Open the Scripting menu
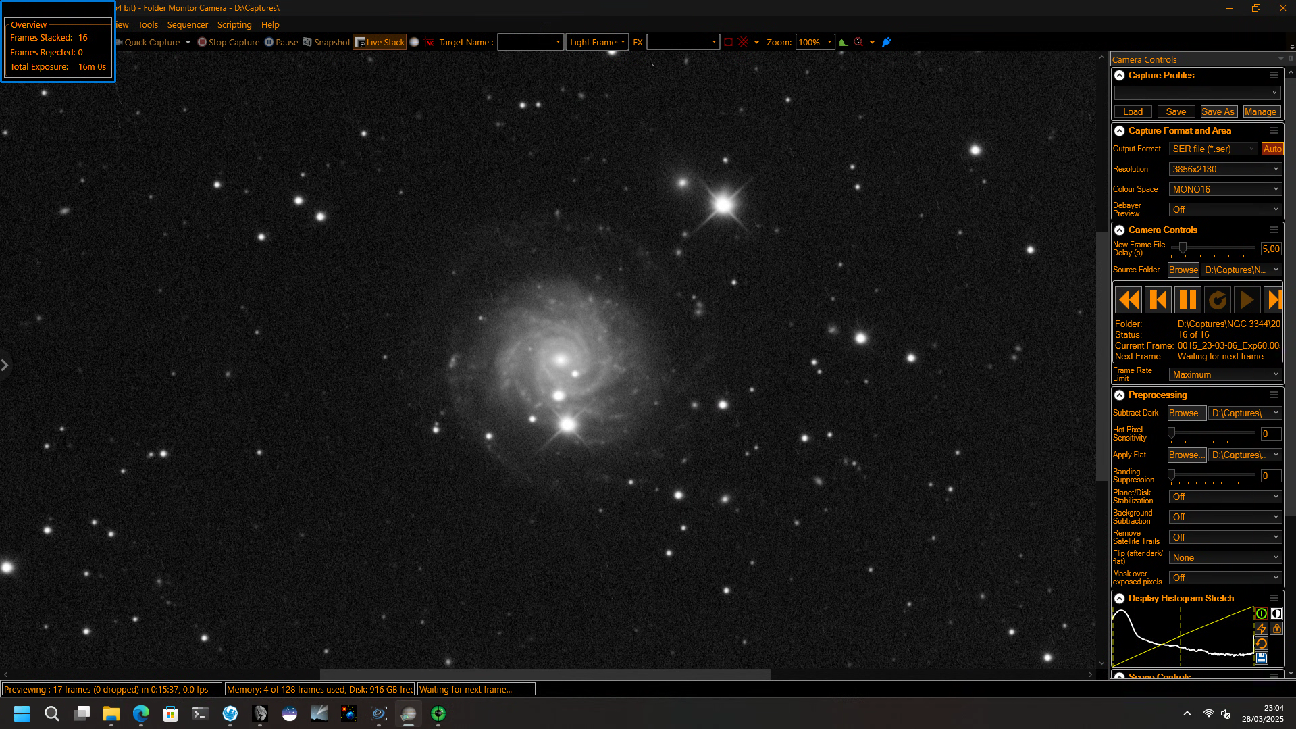The height and width of the screenshot is (729, 1296). [234, 25]
